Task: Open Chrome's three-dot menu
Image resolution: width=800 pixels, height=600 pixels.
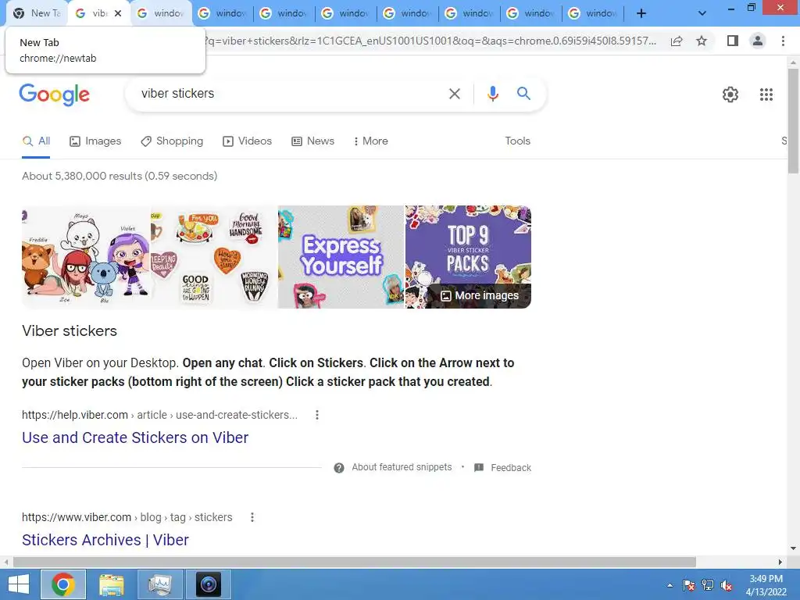Action: (x=783, y=41)
